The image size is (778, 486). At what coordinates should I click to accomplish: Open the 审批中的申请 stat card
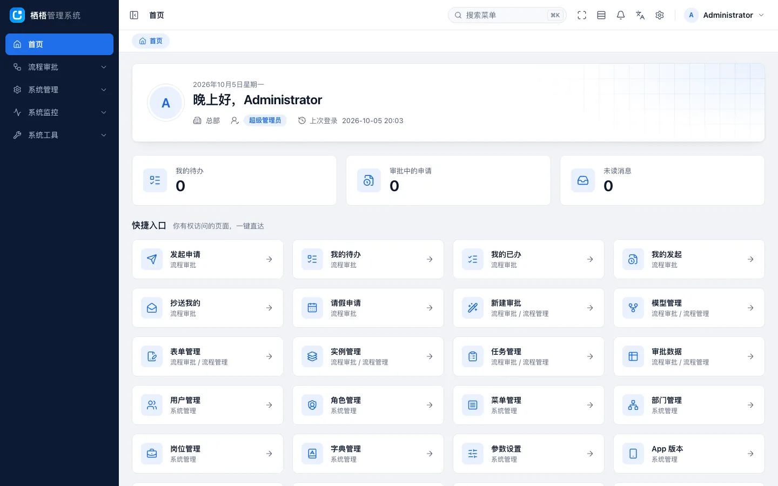(x=448, y=180)
